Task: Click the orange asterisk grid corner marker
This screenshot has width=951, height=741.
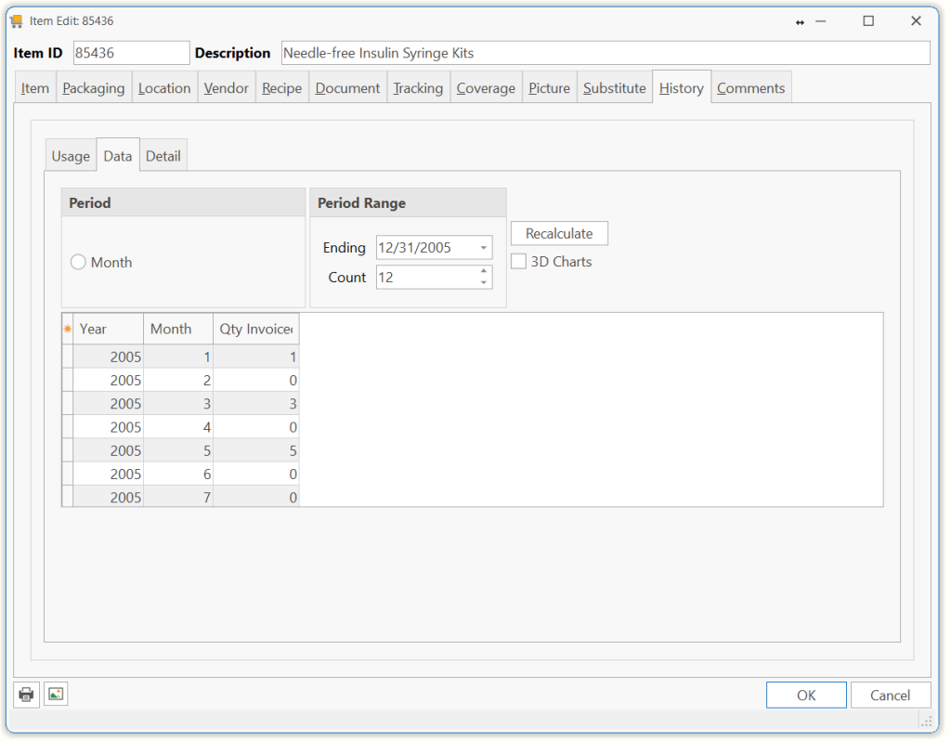Action: [67, 329]
